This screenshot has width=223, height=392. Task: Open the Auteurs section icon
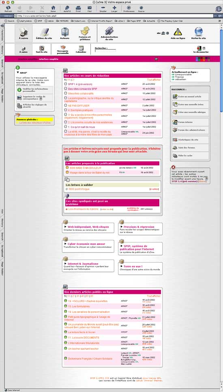pos(65,33)
